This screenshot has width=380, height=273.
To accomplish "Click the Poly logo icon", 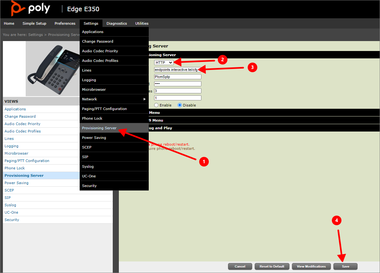I will click(18, 8).
